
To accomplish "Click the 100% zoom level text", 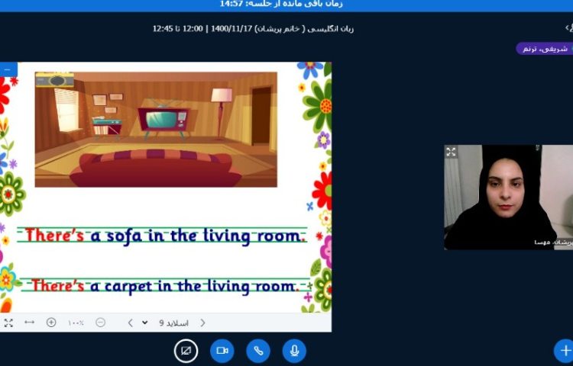I will coord(76,323).
